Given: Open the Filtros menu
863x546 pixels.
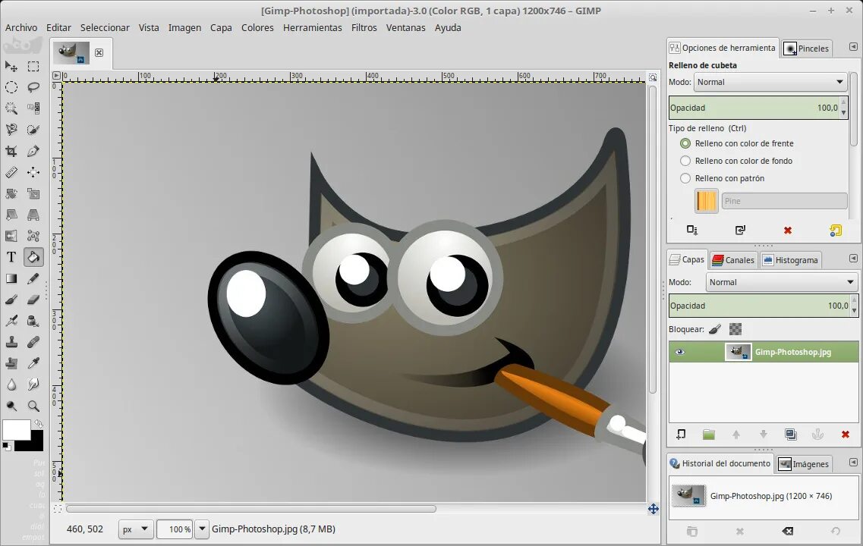Looking at the screenshot, I should tap(364, 27).
